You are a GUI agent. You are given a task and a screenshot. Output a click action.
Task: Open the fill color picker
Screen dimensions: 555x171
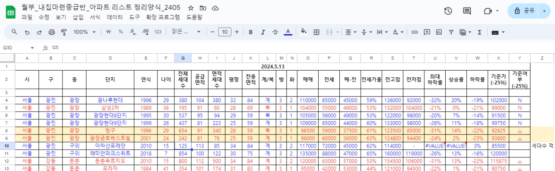click(304, 32)
